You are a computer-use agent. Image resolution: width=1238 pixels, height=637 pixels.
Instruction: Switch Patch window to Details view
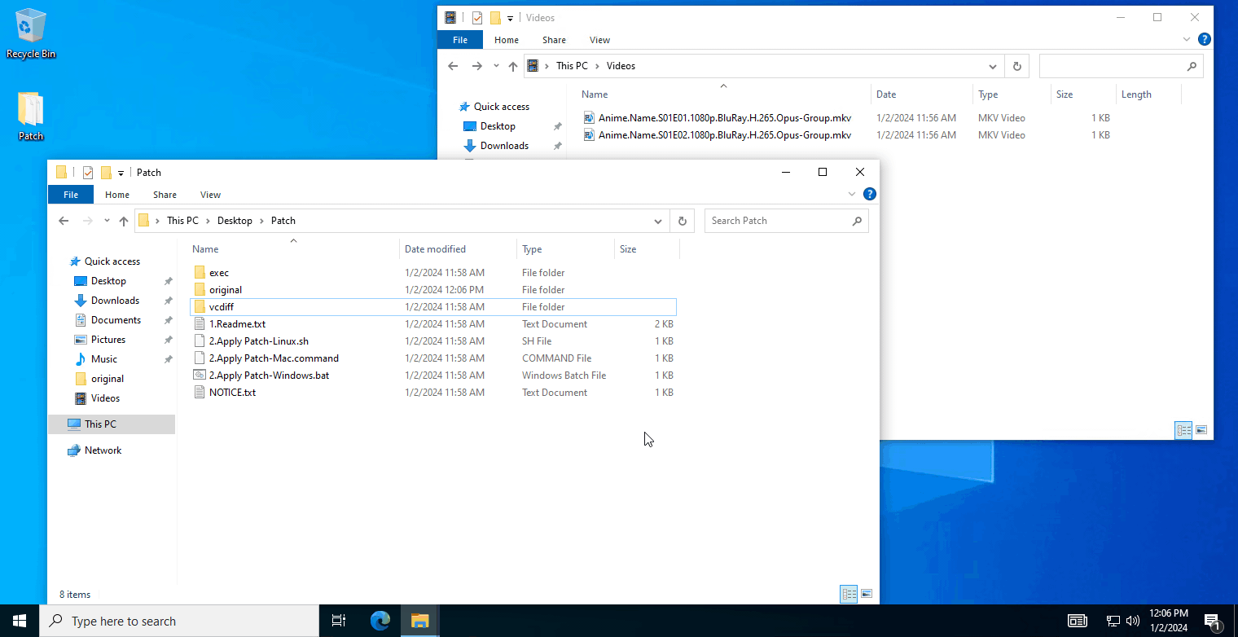tap(849, 594)
